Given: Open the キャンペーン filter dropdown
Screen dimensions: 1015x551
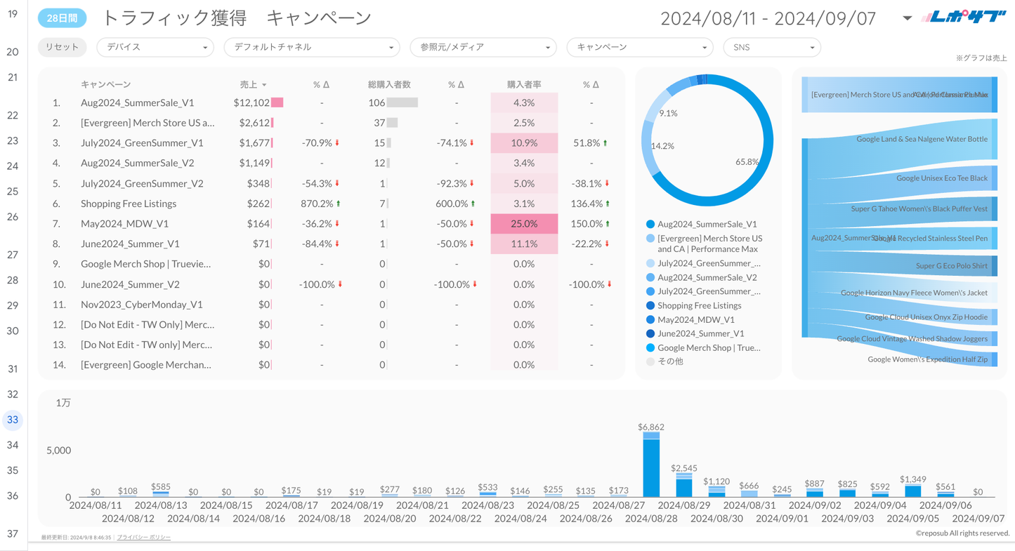Looking at the screenshot, I should pos(640,47).
